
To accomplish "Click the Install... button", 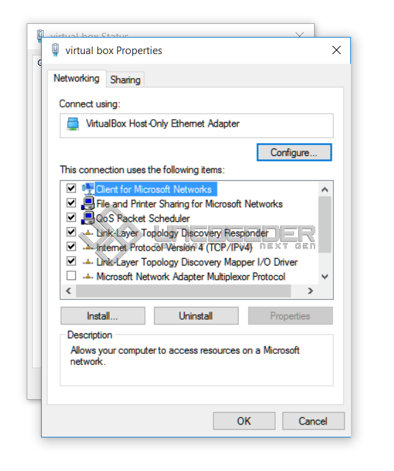I will [103, 316].
